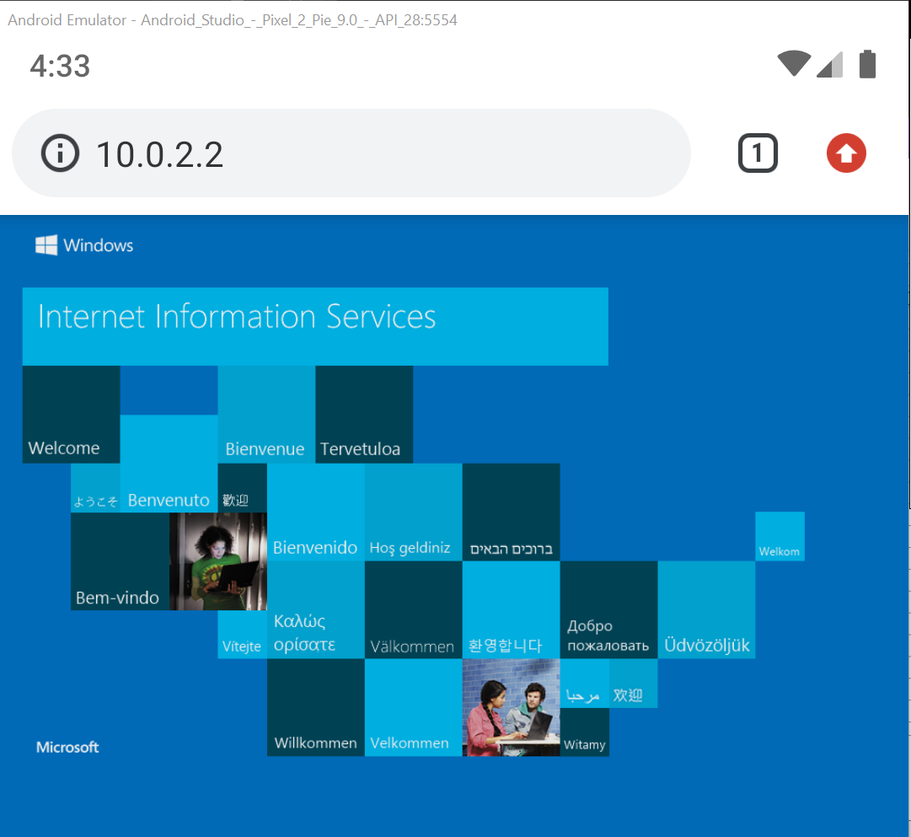911x837 pixels.
Task: Tap the Wi-Fi status icon
Action: [794, 63]
